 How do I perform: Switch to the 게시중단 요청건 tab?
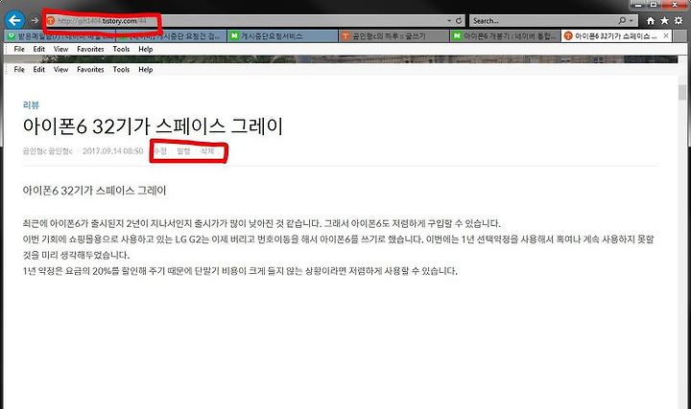coord(171,36)
